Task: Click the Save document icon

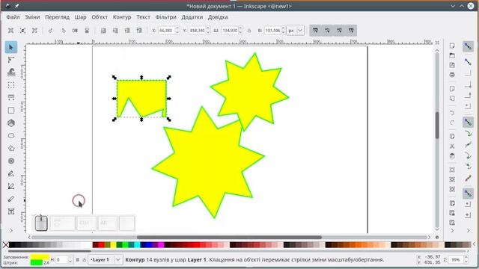Action: (452, 65)
